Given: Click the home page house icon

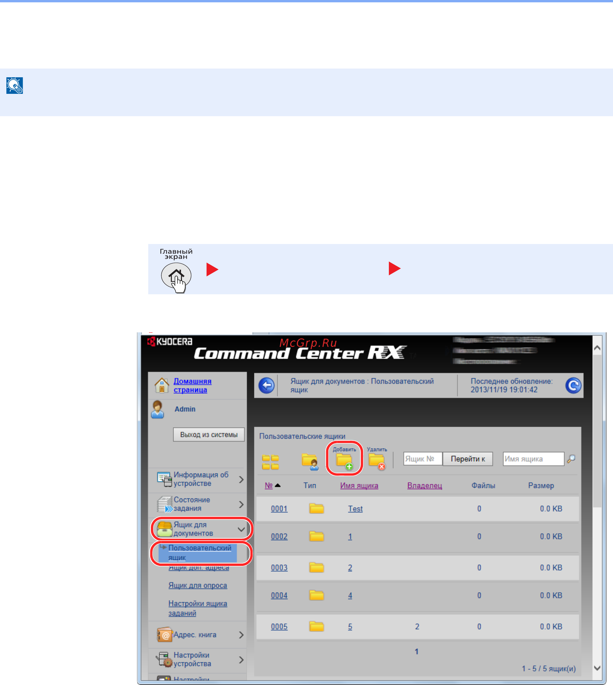Looking at the screenshot, I should coord(162,385).
